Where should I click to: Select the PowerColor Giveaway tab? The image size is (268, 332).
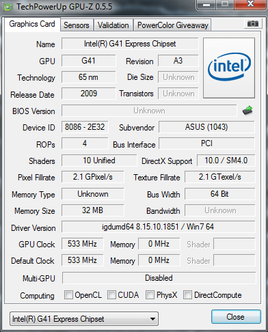173,25
